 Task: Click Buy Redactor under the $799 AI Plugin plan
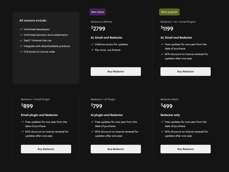click(x=116, y=149)
